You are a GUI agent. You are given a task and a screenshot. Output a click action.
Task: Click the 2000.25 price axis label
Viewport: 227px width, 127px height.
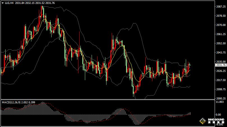click(x=221, y=98)
